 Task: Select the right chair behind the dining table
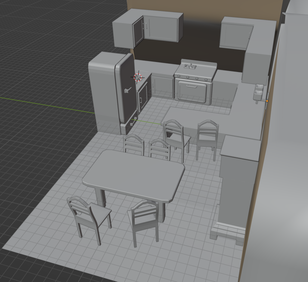point(159,149)
